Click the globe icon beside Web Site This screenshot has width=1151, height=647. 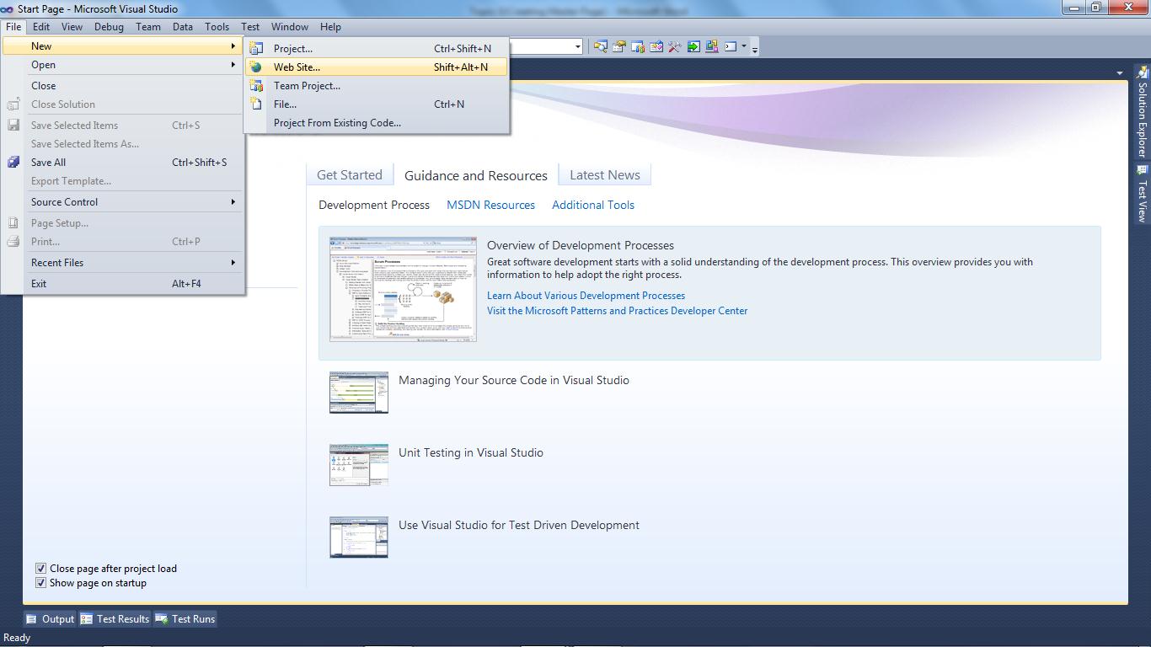point(256,67)
